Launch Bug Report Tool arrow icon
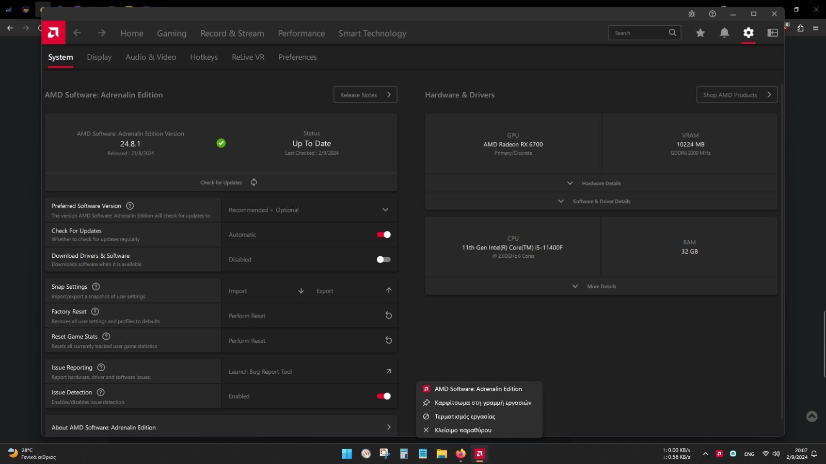This screenshot has height=464, width=826. coord(389,371)
